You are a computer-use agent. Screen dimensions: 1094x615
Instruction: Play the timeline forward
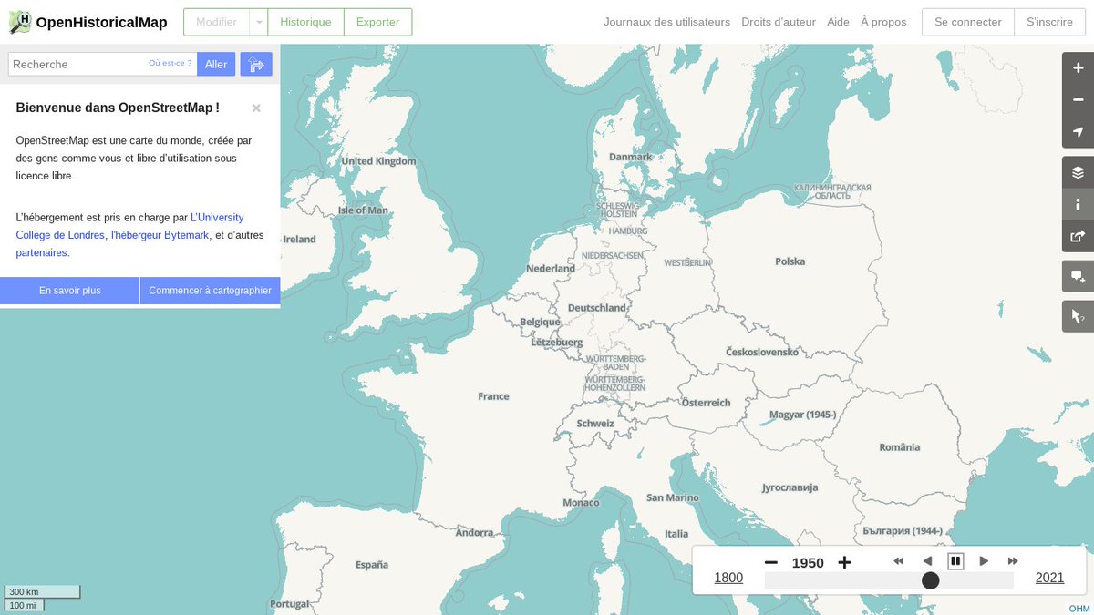click(x=984, y=561)
